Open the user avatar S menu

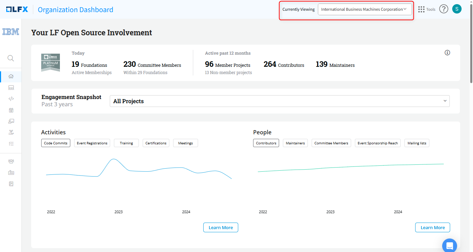[457, 9]
